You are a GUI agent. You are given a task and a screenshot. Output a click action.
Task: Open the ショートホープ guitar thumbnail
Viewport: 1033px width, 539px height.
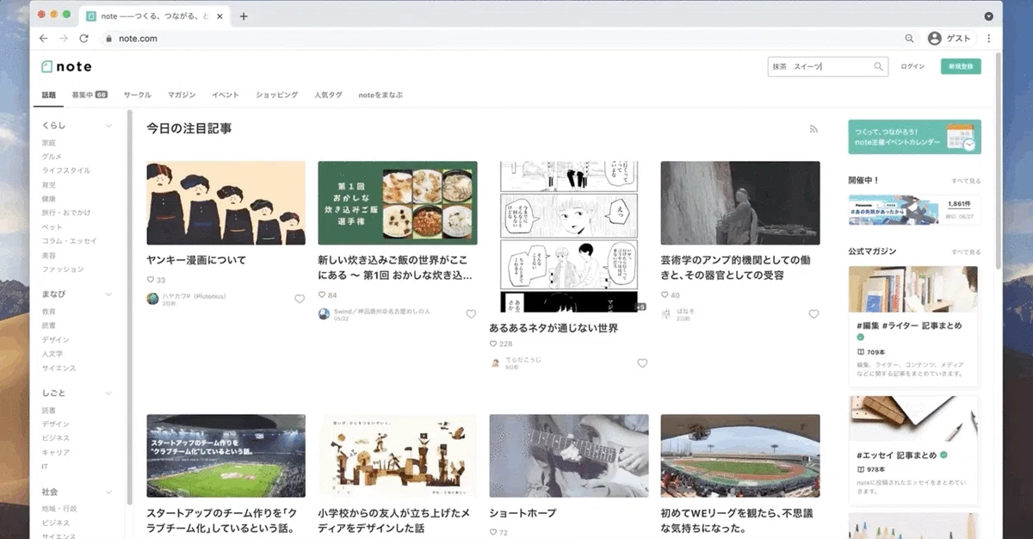pyautogui.click(x=569, y=456)
